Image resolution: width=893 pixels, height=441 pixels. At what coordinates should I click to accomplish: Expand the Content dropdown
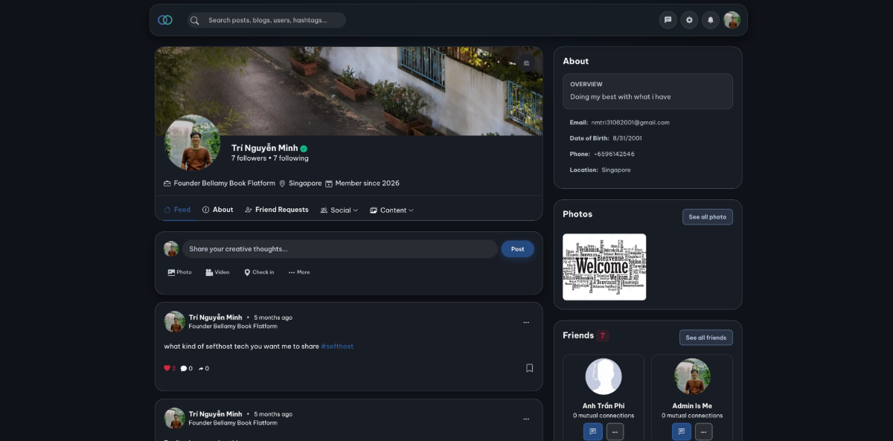click(x=391, y=210)
